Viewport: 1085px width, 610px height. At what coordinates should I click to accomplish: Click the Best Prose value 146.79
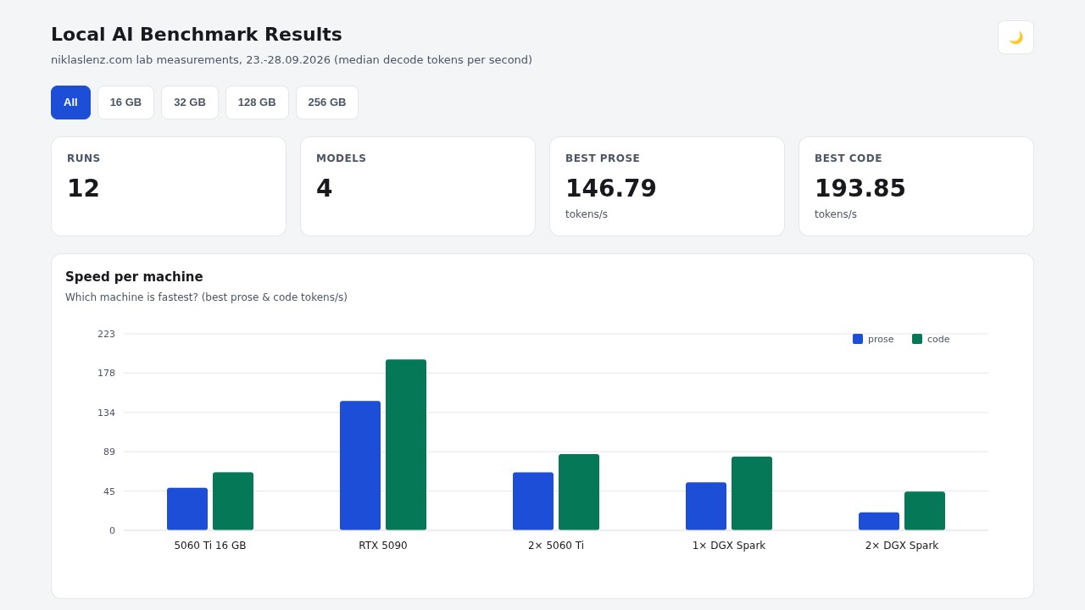click(610, 188)
